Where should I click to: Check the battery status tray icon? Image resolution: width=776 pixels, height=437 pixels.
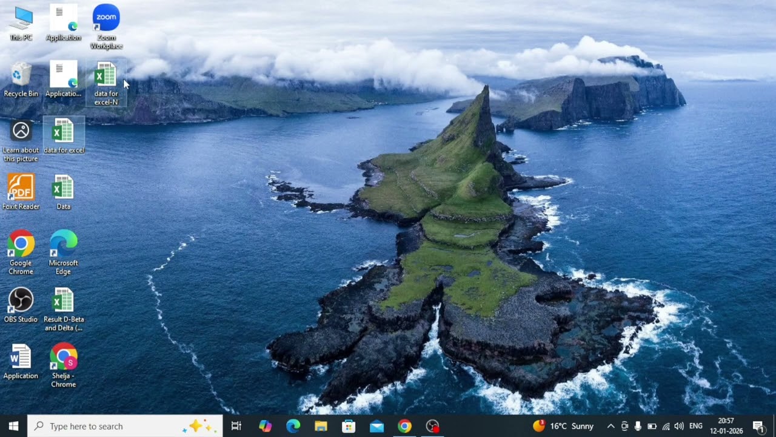pos(652,426)
